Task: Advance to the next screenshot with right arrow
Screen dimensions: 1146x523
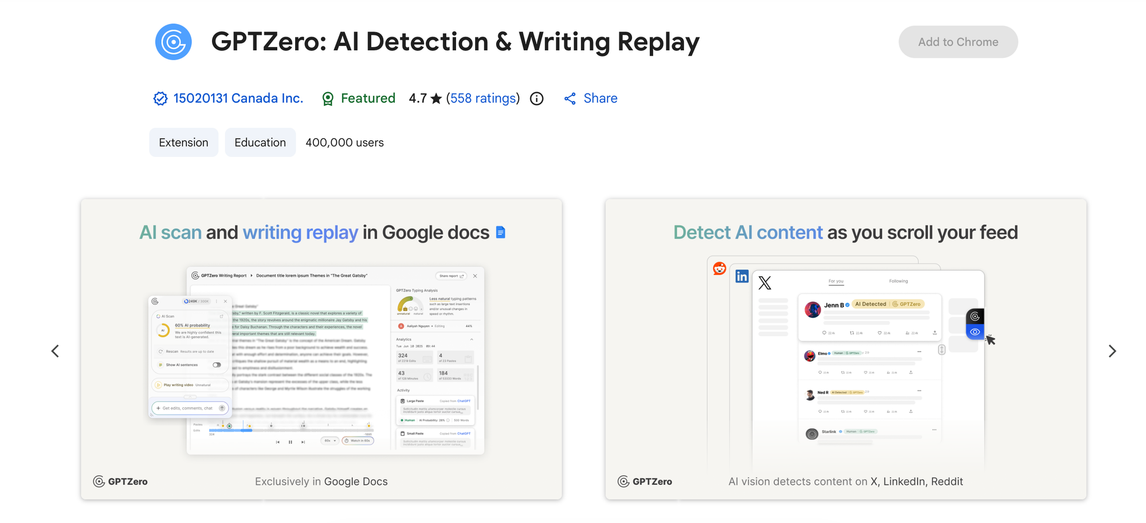Action: click(1112, 351)
